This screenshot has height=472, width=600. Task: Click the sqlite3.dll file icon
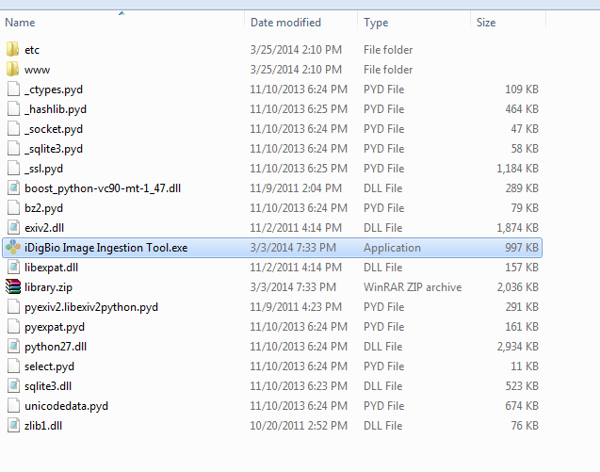[12, 386]
